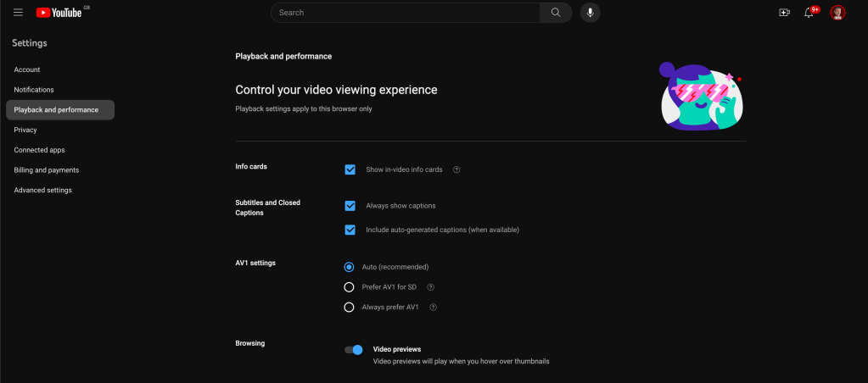The width and height of the screenshot is (868, 383).
Task: Open the hamburger guide menu
Action: (x=19, y=12)
